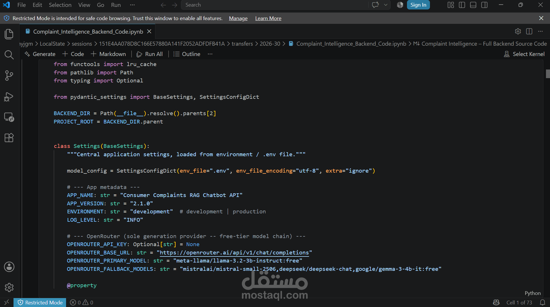550x307 pixels.
Task: Split the editor to the right
Action: click(529, 31)
